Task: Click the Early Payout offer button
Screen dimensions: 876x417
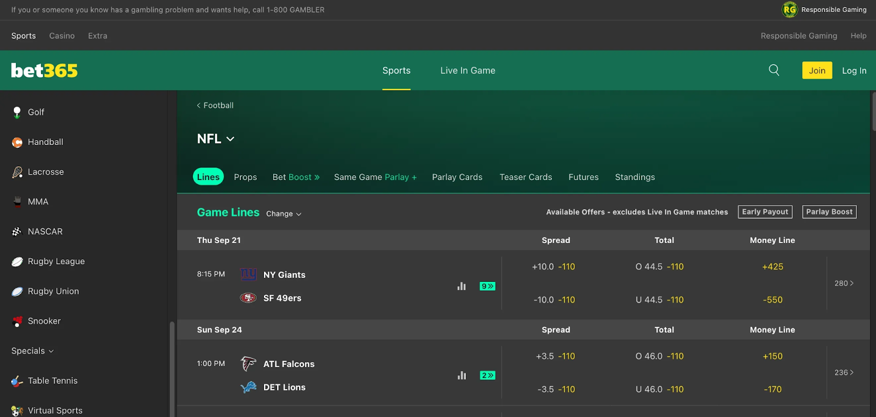Action: pyautogui.click(x=765, y=212)
